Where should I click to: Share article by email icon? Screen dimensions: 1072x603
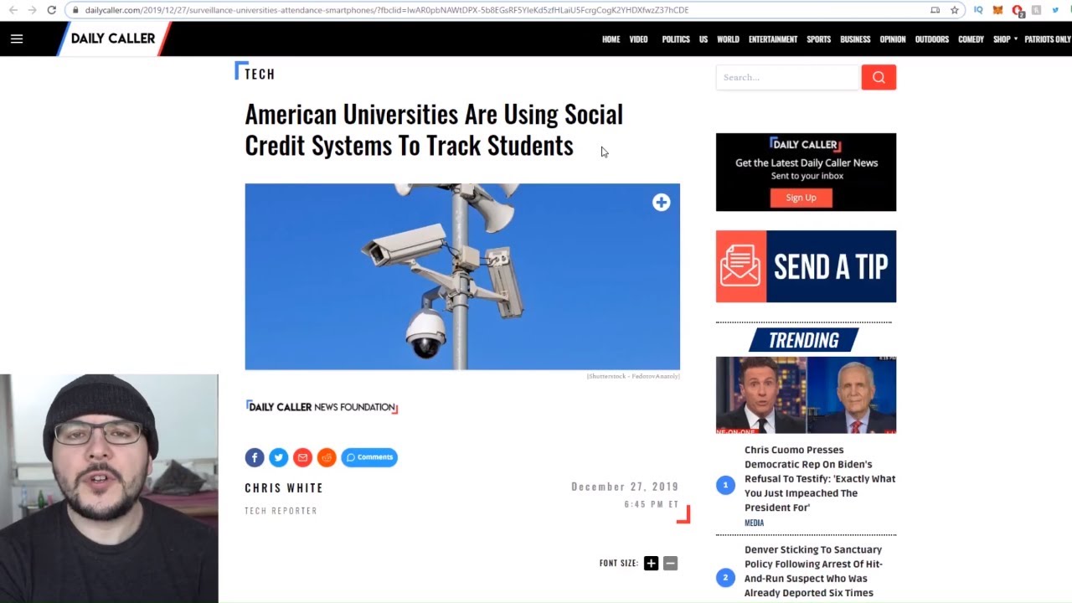click(x=303, y=457)
